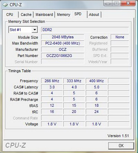The image size is (138, 153).
Task: Open the About tab
Action: pos(94,15)
